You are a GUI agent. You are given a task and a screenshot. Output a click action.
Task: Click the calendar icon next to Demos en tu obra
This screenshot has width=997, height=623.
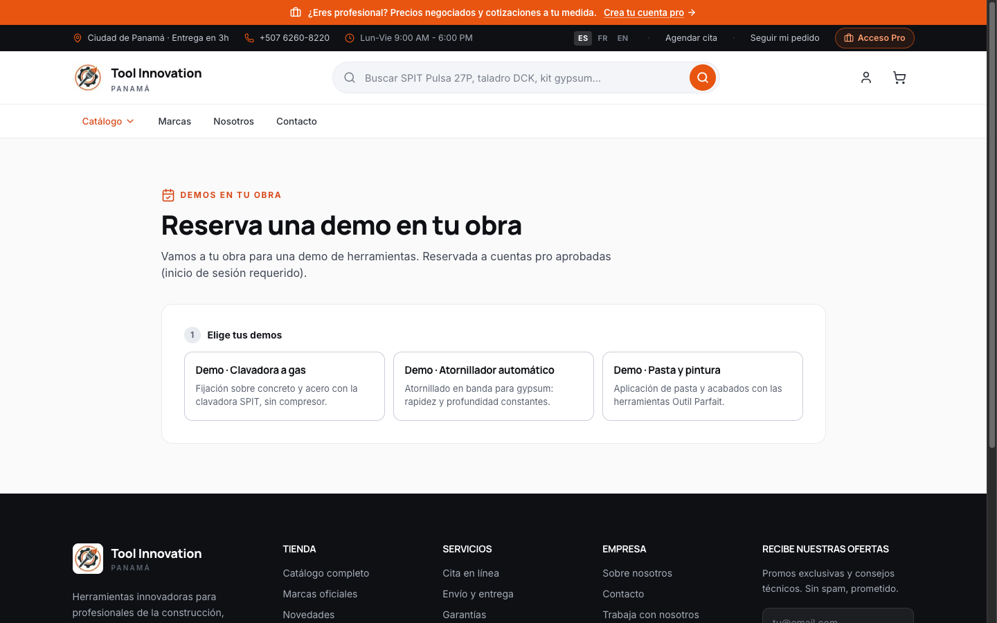pyautogui.click(x=168, y=195)
